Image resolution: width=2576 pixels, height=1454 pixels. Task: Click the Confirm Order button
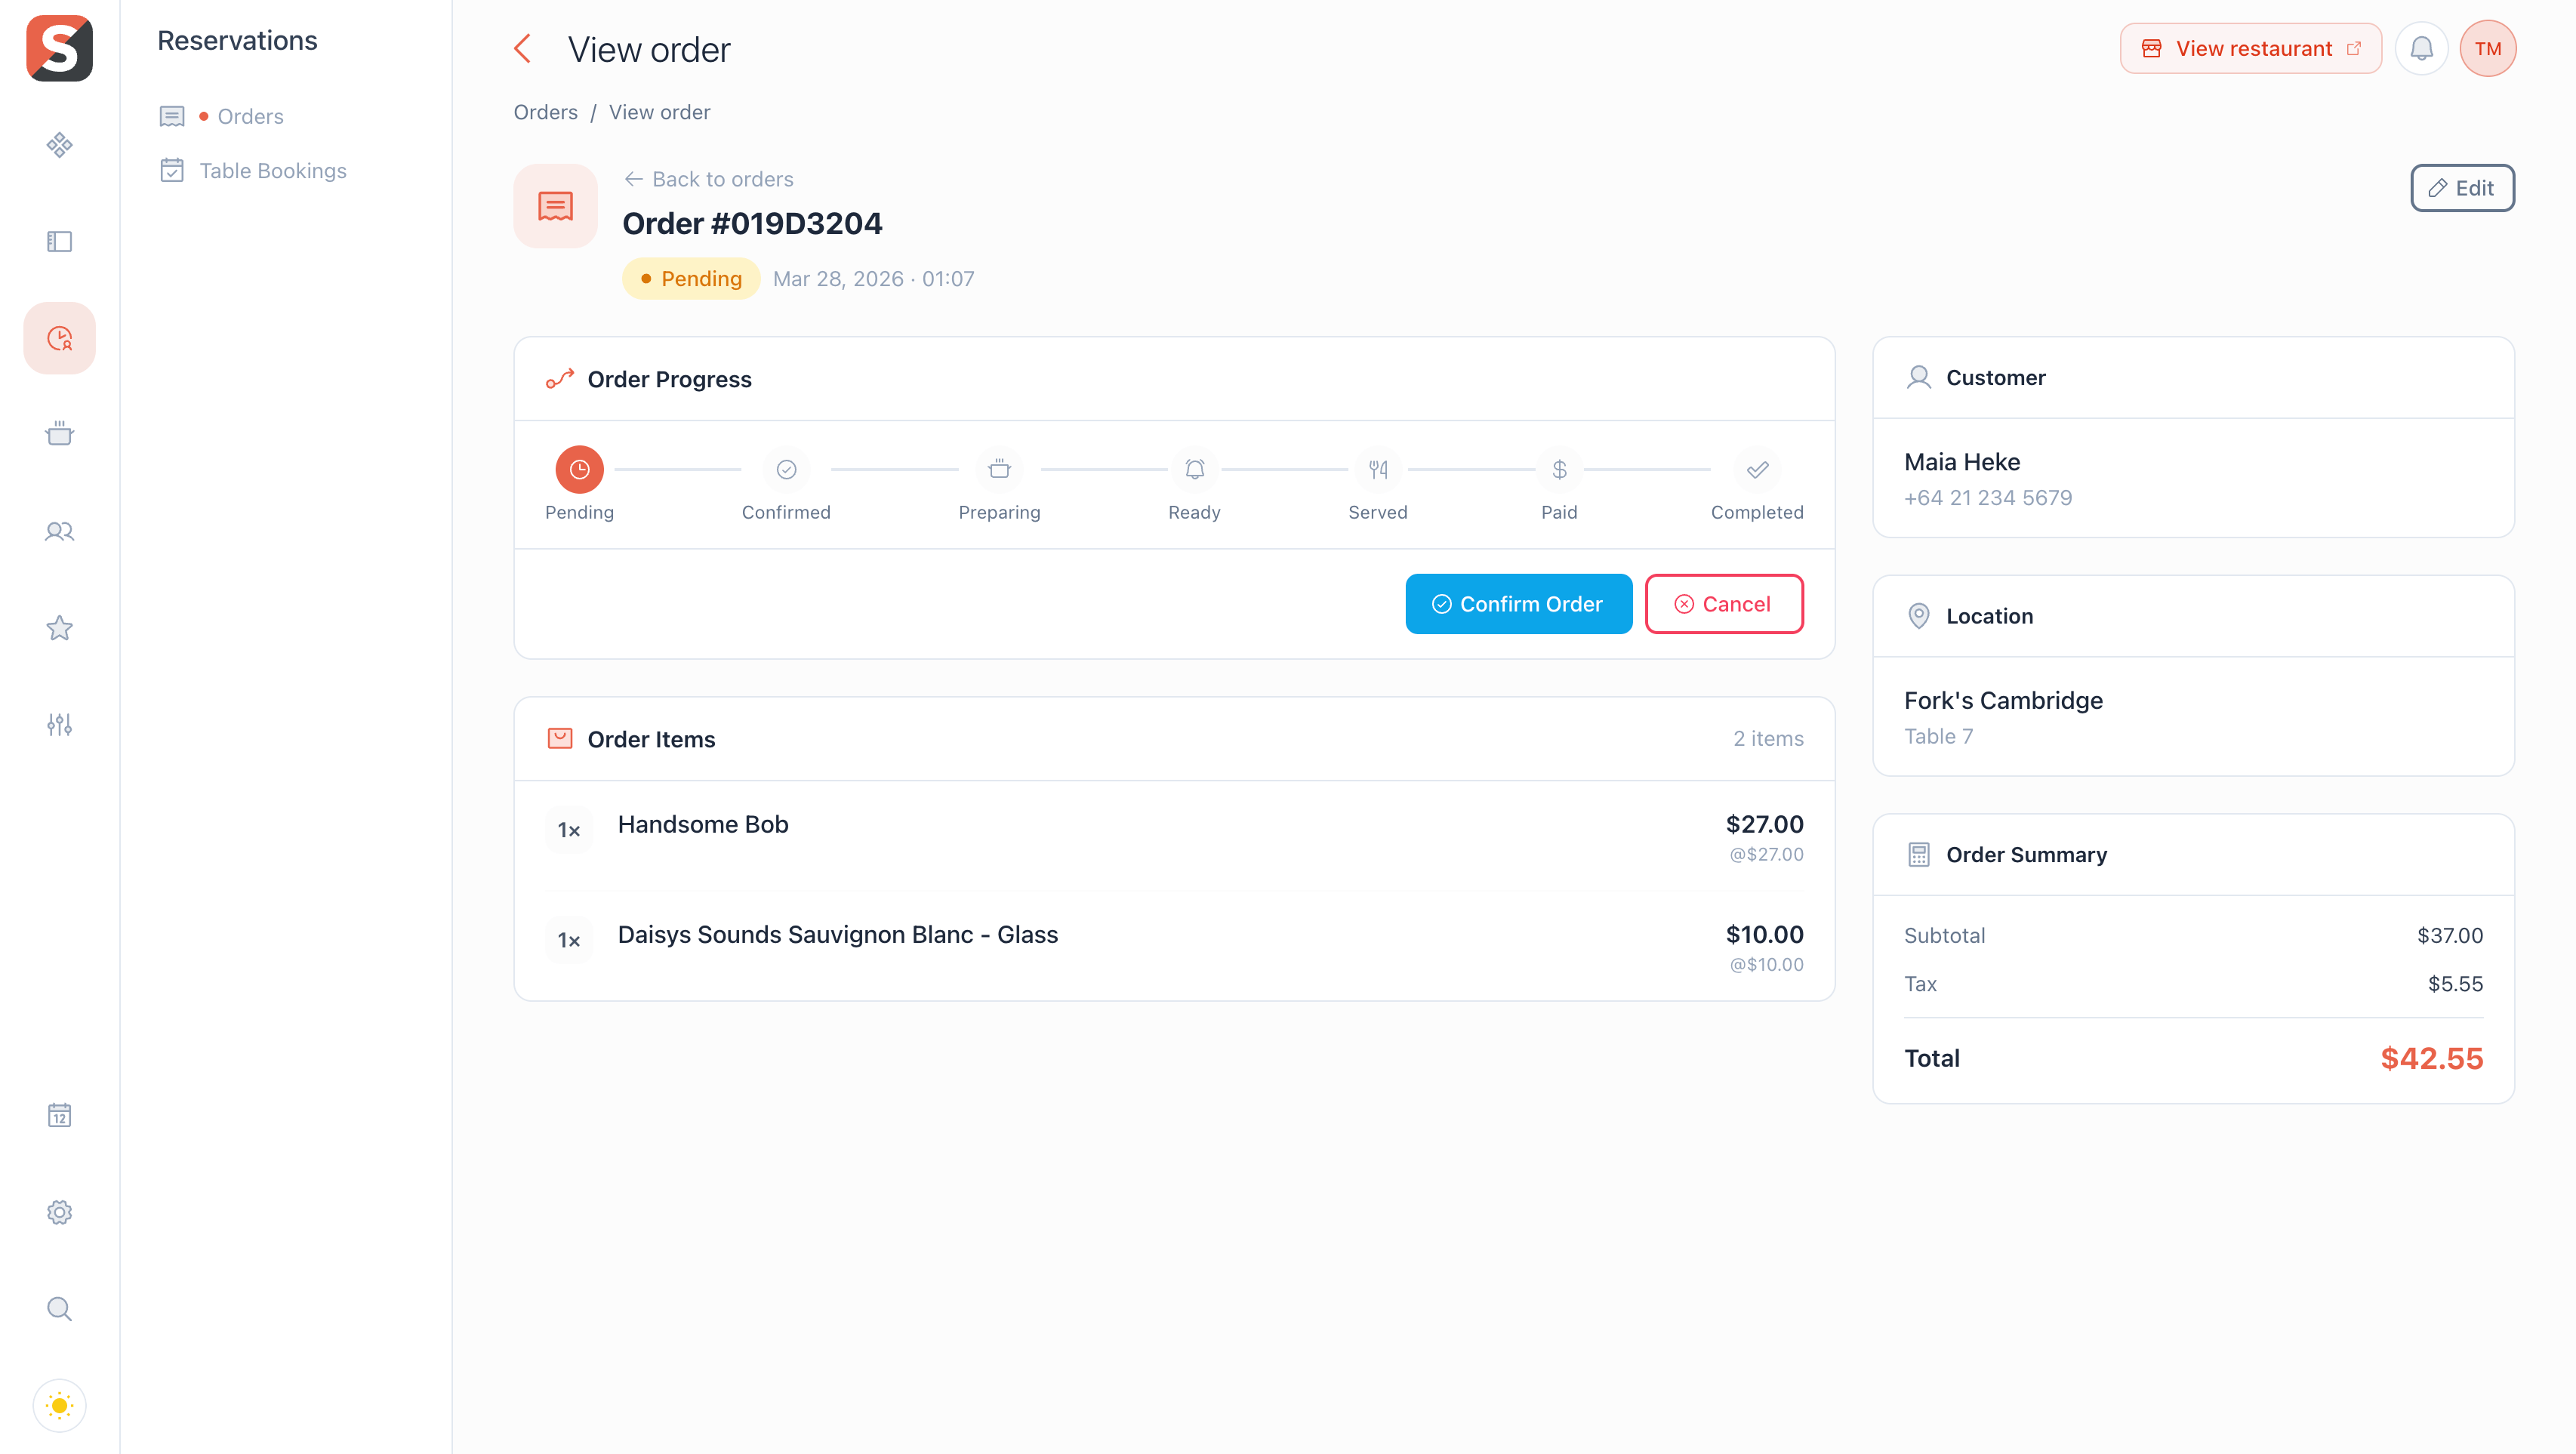pos(1518,603)
